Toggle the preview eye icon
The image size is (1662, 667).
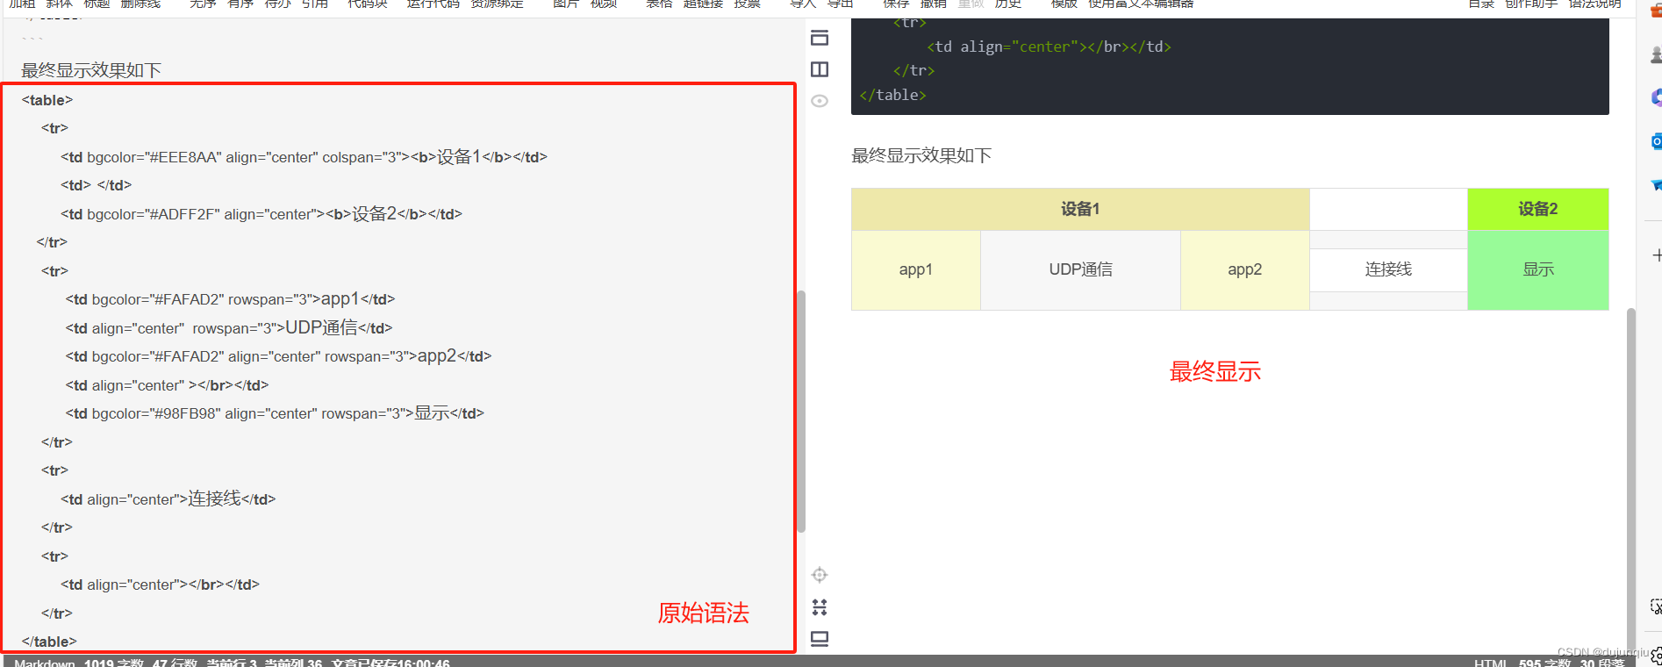[x=820, y=101]
